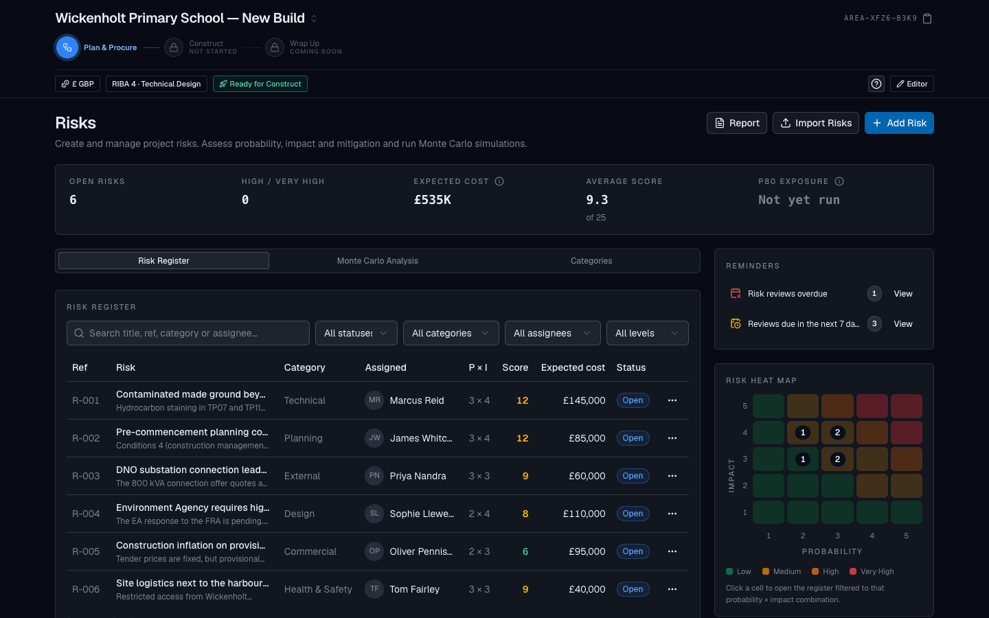
Task: Expand the All statuses filter dropdown
Action: click(356, 333)
